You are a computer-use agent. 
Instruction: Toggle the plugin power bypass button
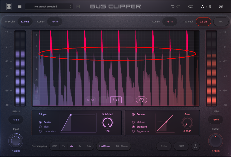(195, 146)
